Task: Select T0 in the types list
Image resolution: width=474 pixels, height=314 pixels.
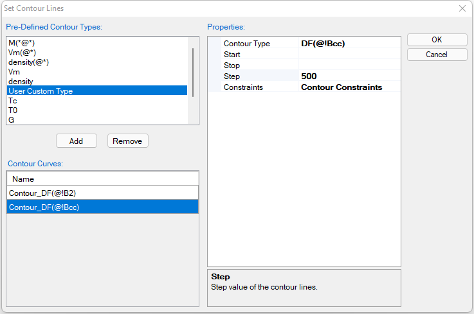Action: pos(13,110)
